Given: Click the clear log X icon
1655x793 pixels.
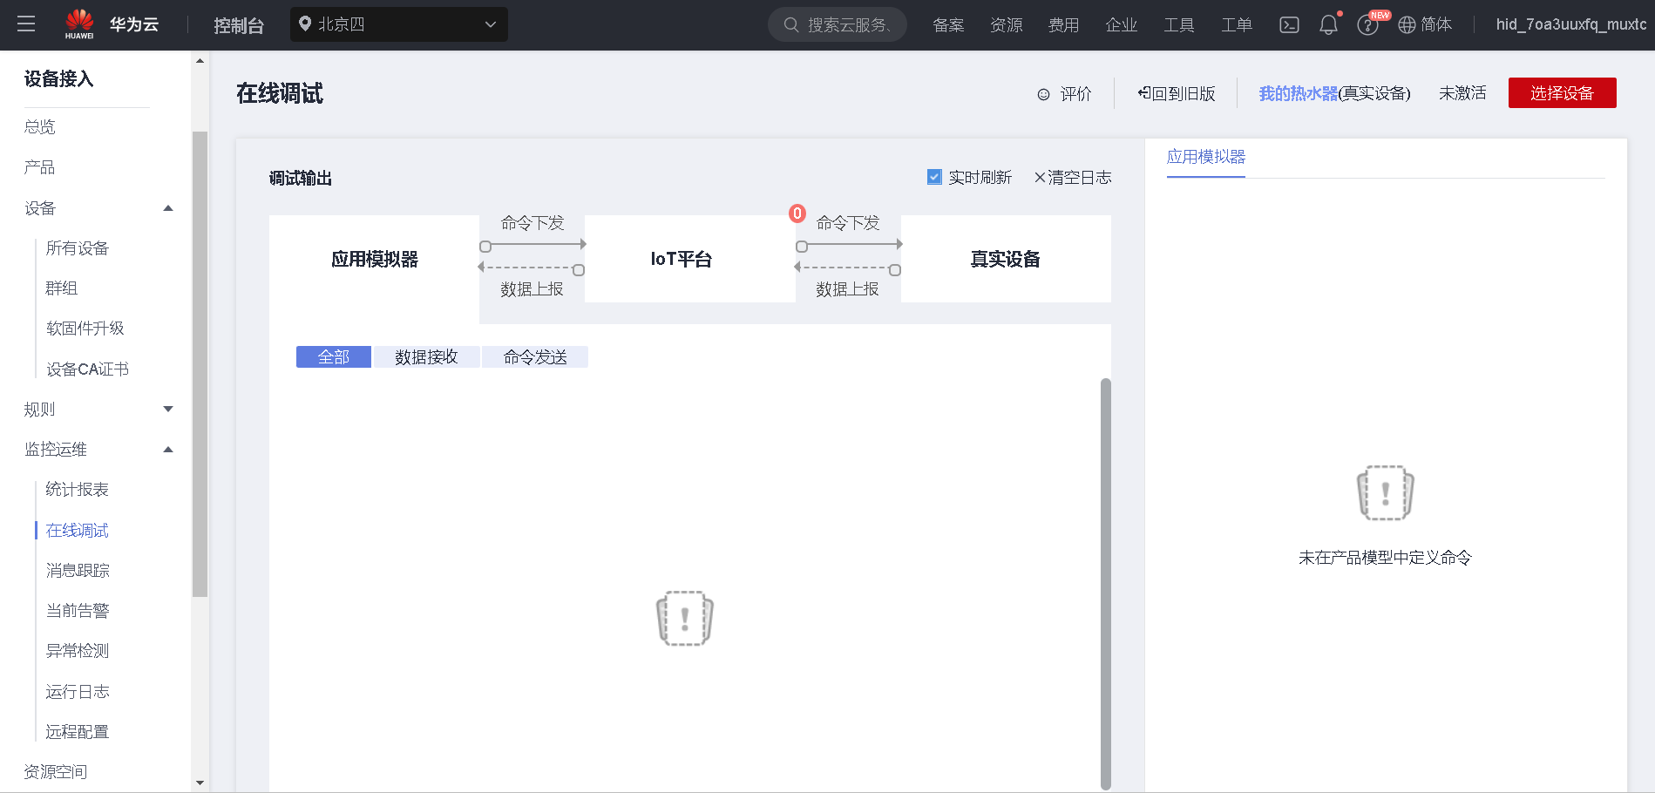Looking at the screenshot, I should tap(1040, 178).
